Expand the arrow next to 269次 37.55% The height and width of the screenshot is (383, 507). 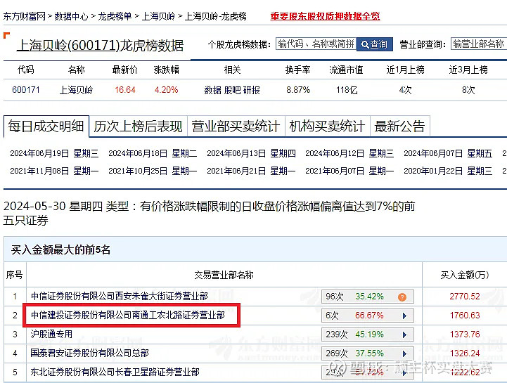tap(404, 353)
